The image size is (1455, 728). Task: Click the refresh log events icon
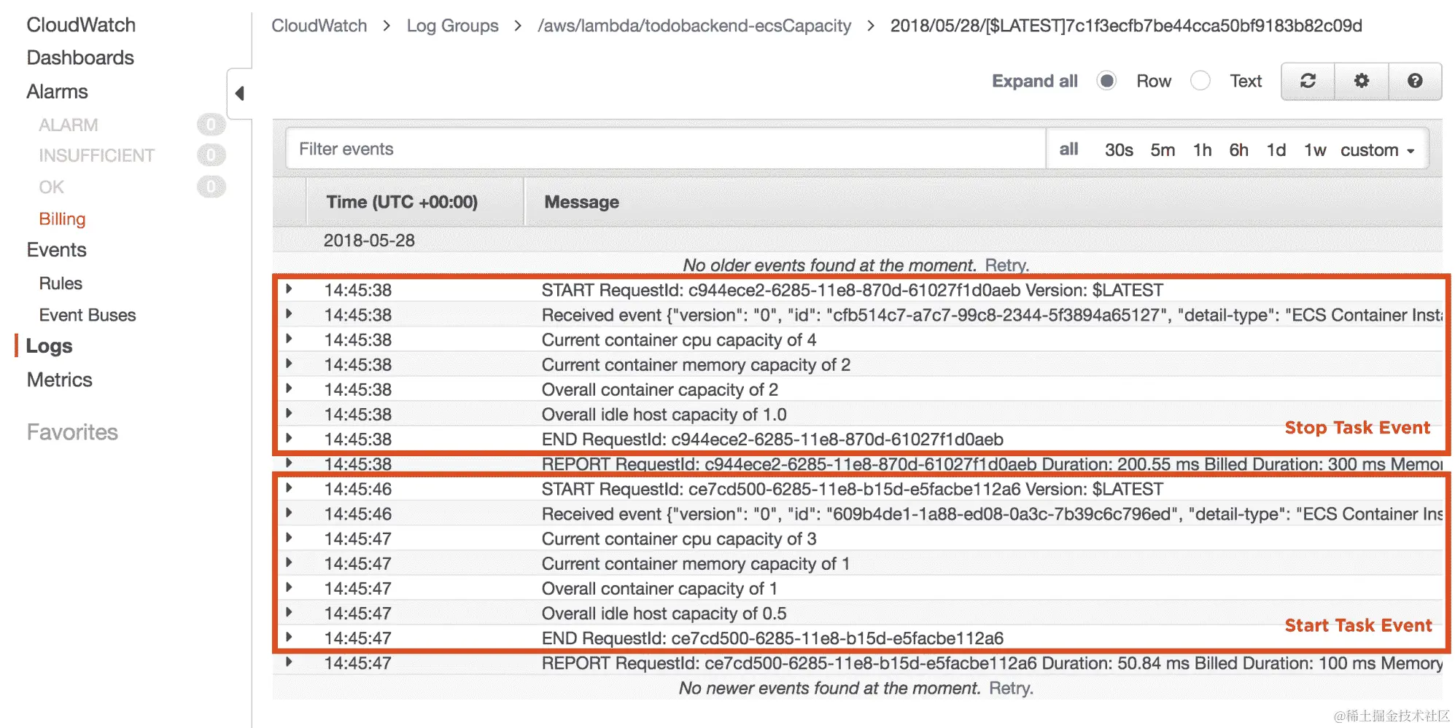point(1308,81)
